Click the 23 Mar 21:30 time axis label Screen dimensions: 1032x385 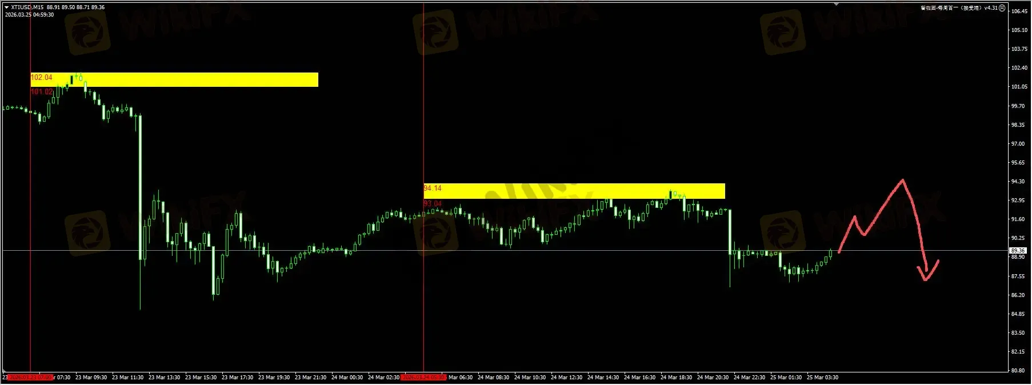(310, 378)
